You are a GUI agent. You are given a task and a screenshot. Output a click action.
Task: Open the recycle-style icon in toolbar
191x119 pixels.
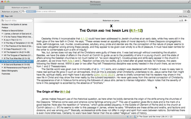(x=188, y=11)
